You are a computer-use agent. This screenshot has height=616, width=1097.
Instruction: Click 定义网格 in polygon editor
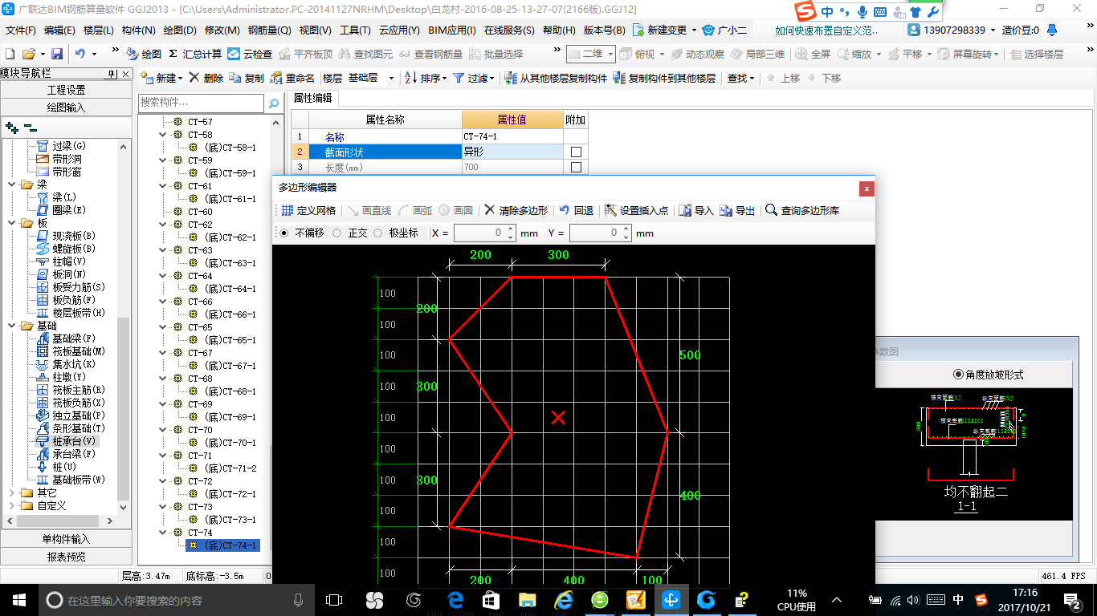[308, 210]
